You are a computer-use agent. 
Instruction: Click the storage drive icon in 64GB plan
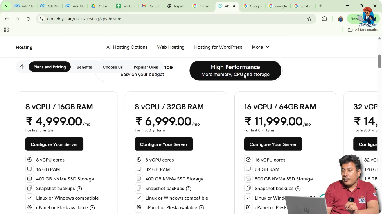click(x=248, y=178)
